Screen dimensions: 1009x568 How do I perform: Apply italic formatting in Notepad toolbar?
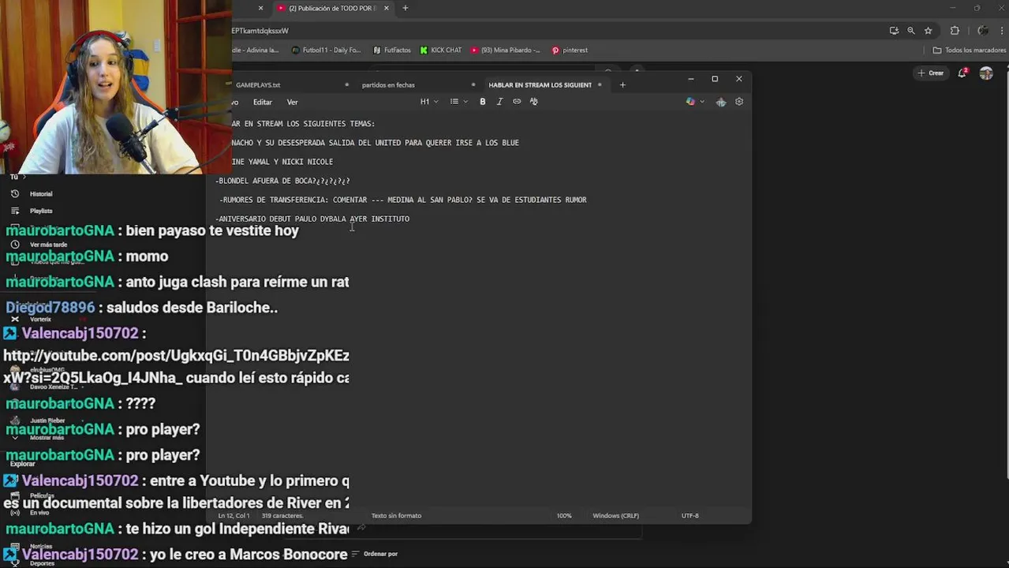(499, 102)
